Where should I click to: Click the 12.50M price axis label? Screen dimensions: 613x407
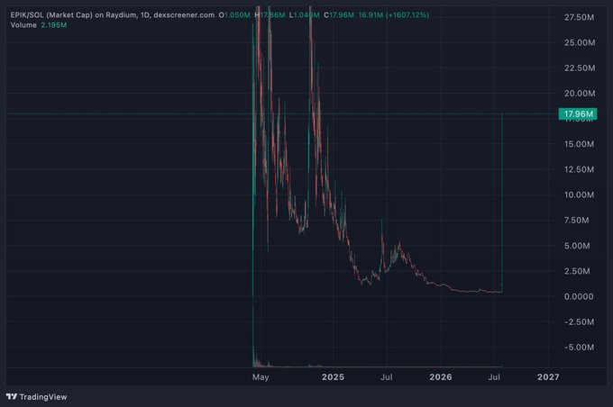point(579,169)
